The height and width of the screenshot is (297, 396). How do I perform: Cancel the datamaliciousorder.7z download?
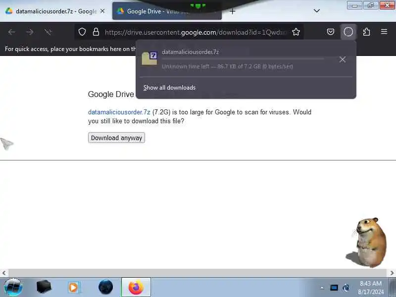(x=343, y=59)
